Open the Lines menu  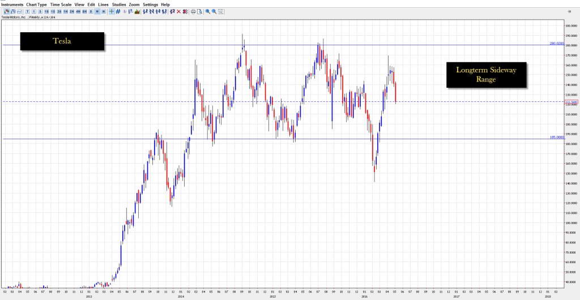(103, 5)
